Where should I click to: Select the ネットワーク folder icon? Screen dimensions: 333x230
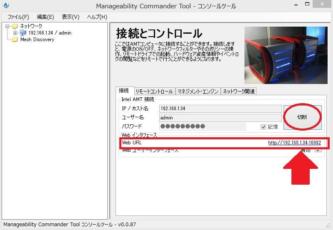15,26
